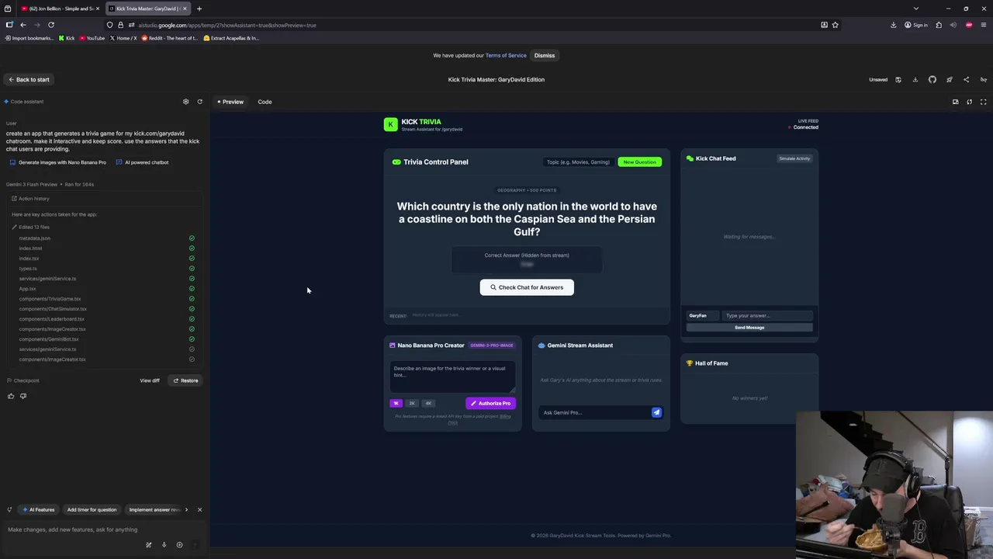The image size is (993, 559).
Task: Open the Adblock Plus extension icon
Action: pyautogui.click(x=969, y=25)
